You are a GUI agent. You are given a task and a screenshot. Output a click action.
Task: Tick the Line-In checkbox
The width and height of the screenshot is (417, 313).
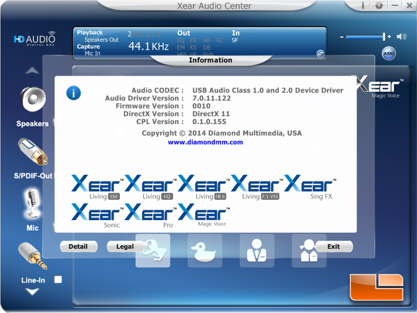click(58, 279)
